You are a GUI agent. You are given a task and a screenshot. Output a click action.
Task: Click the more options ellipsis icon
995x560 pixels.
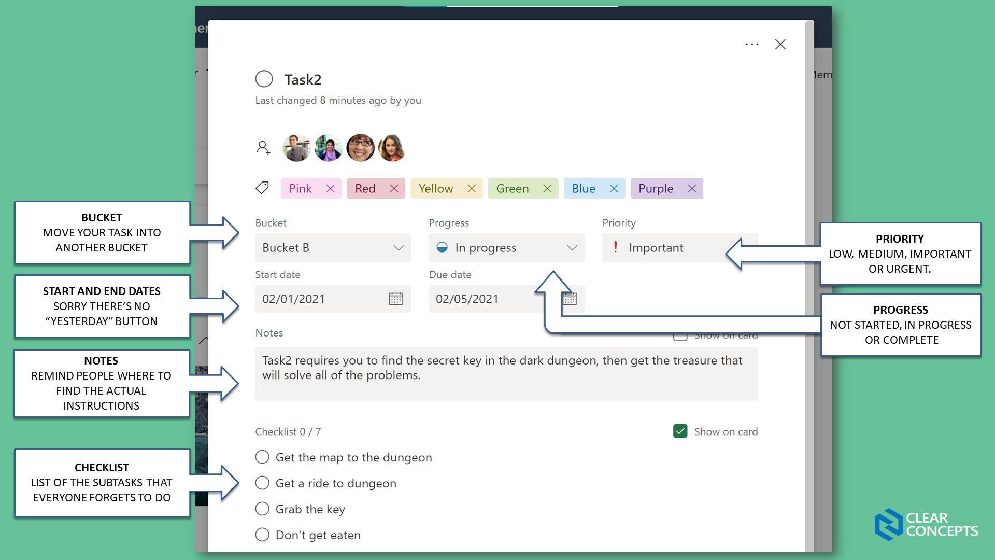click(752, 44)
